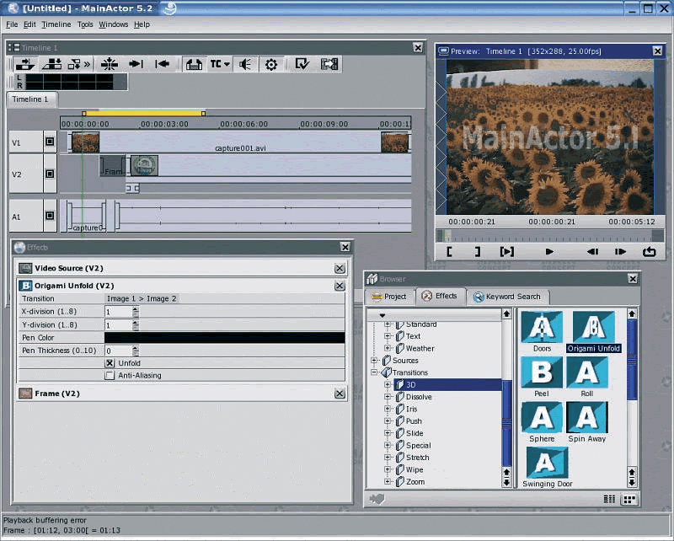Toggle the speaker audio icon in Timeline toolbar
The width and height of the screenshot is (674, 541).
245,65
